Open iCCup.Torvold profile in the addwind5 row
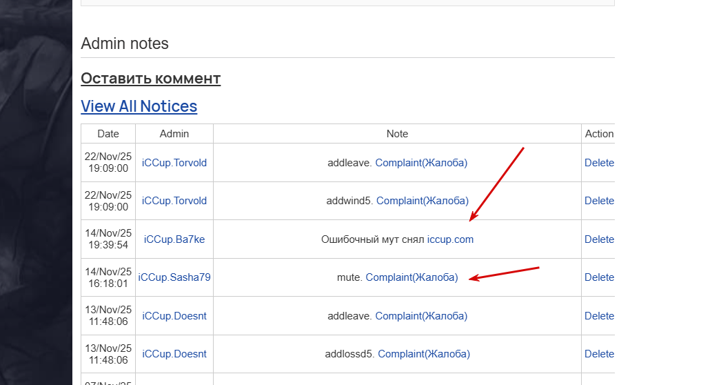The image size is (721, 385). point(174,201)
